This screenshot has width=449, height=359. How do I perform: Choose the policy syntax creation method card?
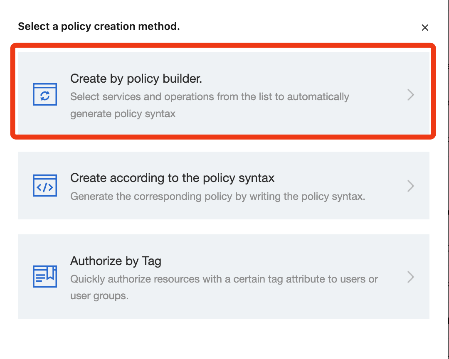(223, 185)
